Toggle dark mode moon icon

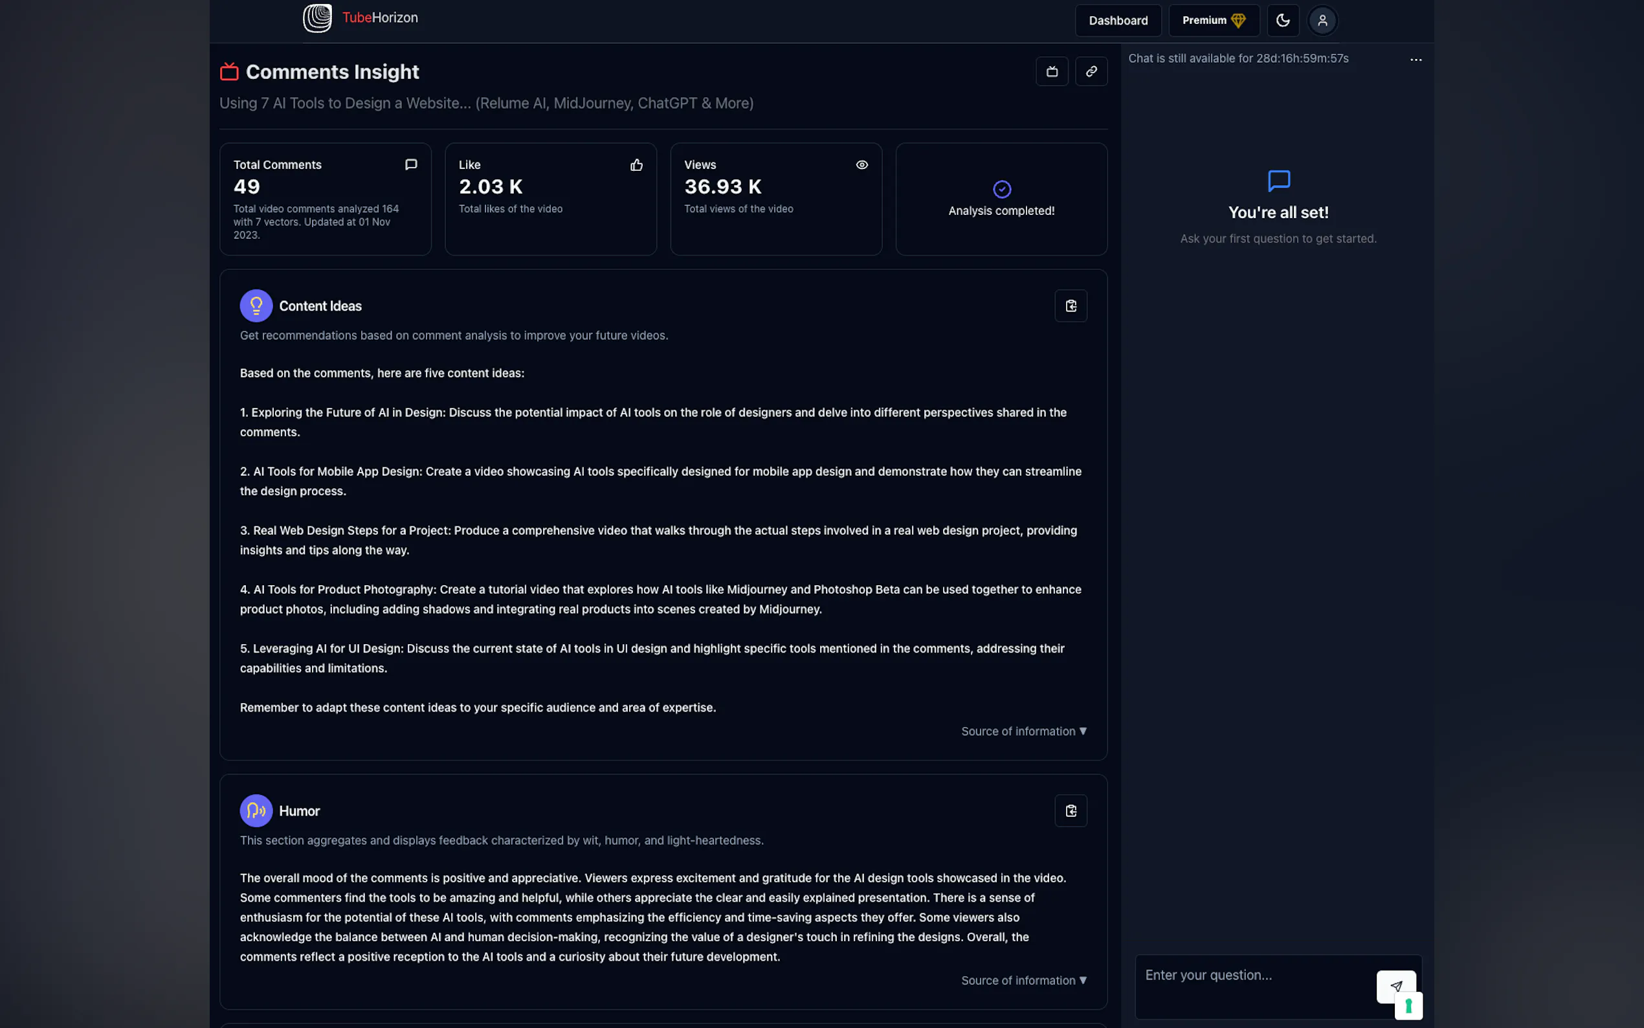tap(1282, 21)
